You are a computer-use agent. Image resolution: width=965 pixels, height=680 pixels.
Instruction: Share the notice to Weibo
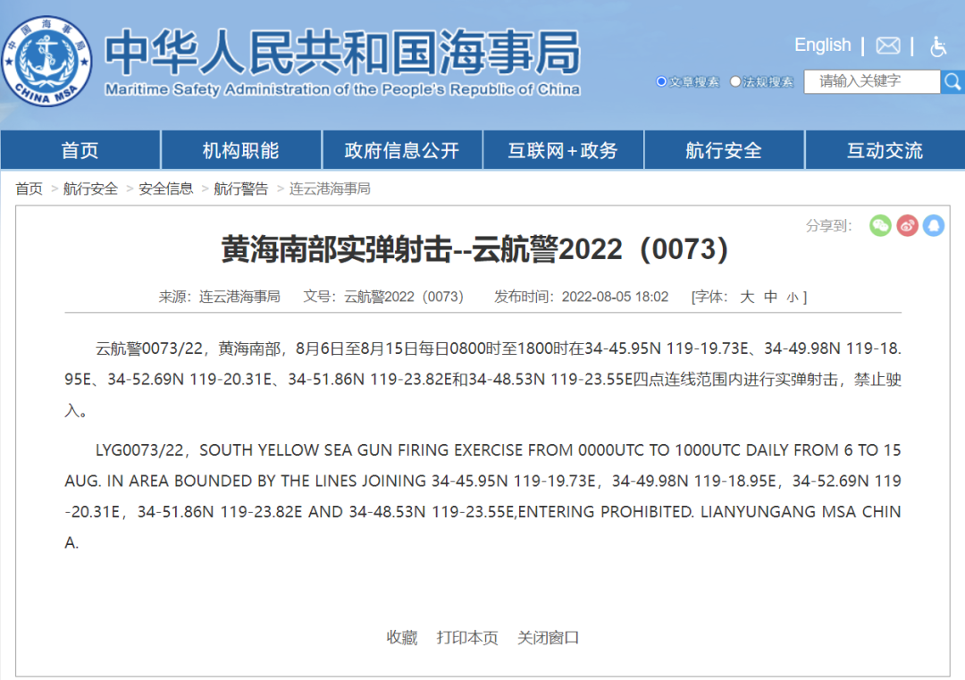coord(907,227)
